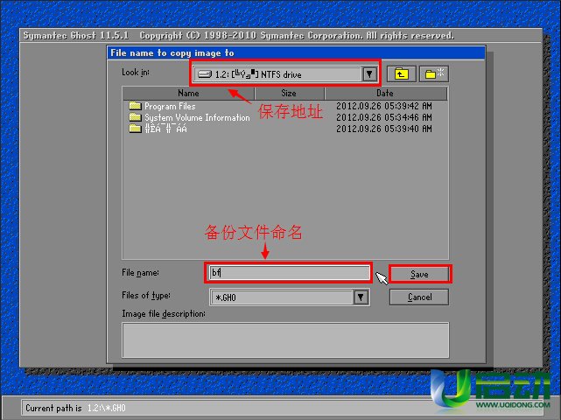Click the Image file description label
The image size is (561, 420).
[x=164, y=314]
